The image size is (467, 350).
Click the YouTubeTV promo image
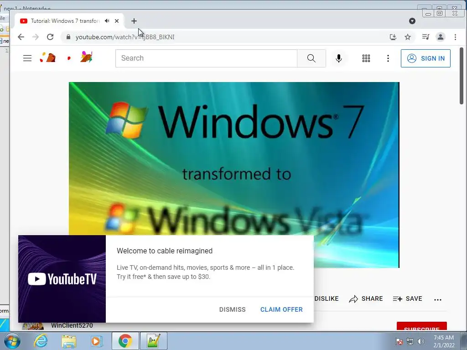[x=62, y=279]
